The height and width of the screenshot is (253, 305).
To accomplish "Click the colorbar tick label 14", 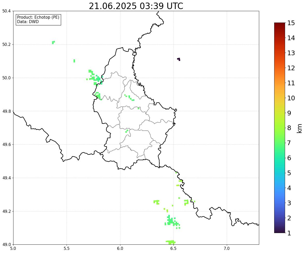I will pos(291,38).
